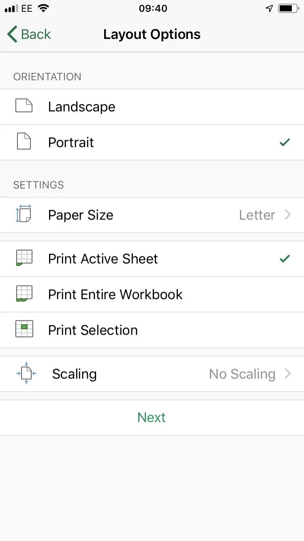Viewport: 304px width, 541px height.
Task: Choose Print Entire Workbook option
Action: [x=115, y=294]
